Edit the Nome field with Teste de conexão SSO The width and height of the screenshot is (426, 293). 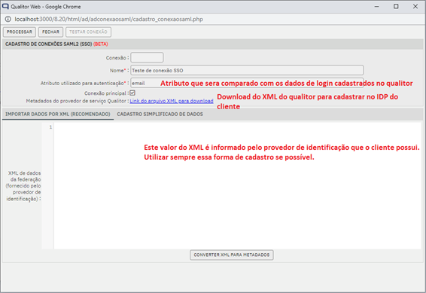click(247, 70)
